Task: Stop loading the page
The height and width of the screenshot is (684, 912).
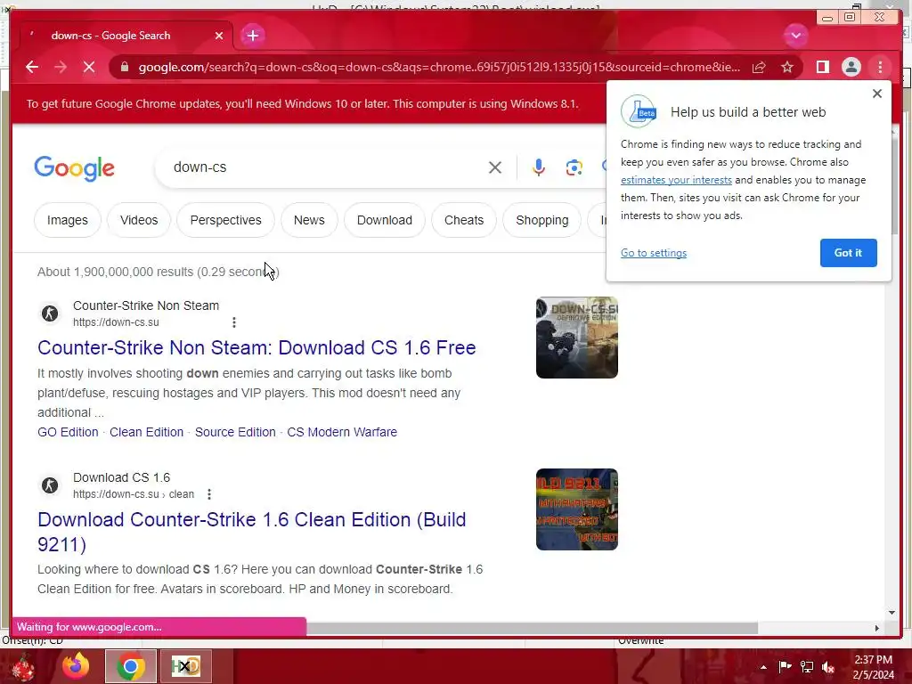Action: [89, 67]
